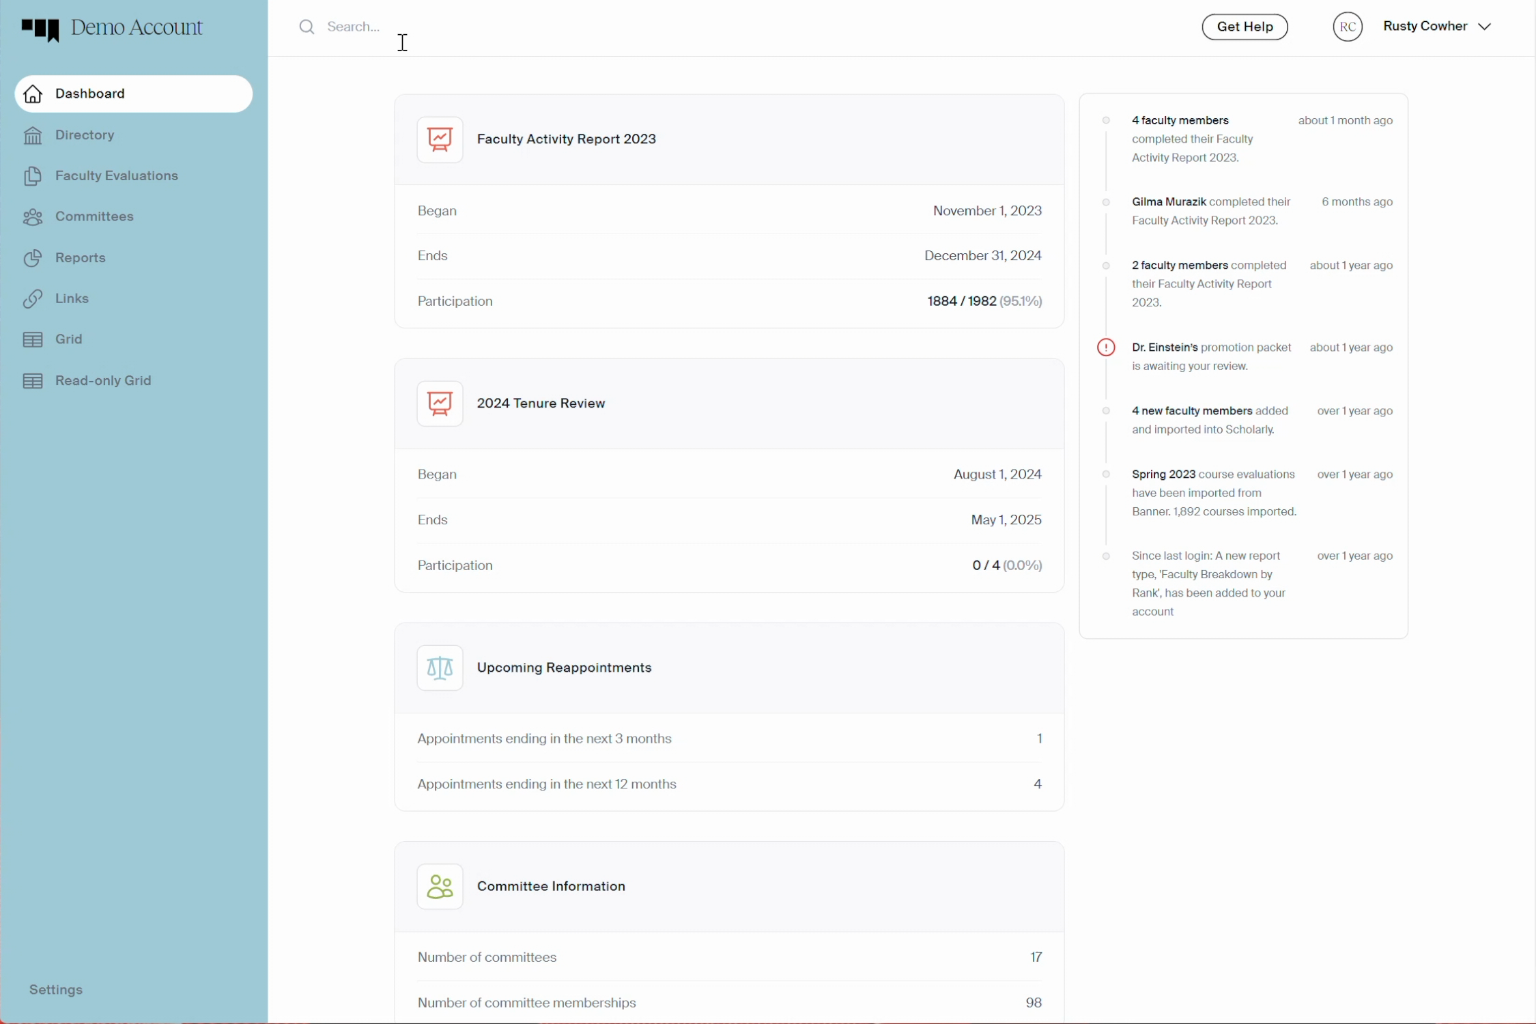1536x1024 pixels.
Task: Expand the Rusty Cowher user menu chevron
Action: [x=1485, y=27]
